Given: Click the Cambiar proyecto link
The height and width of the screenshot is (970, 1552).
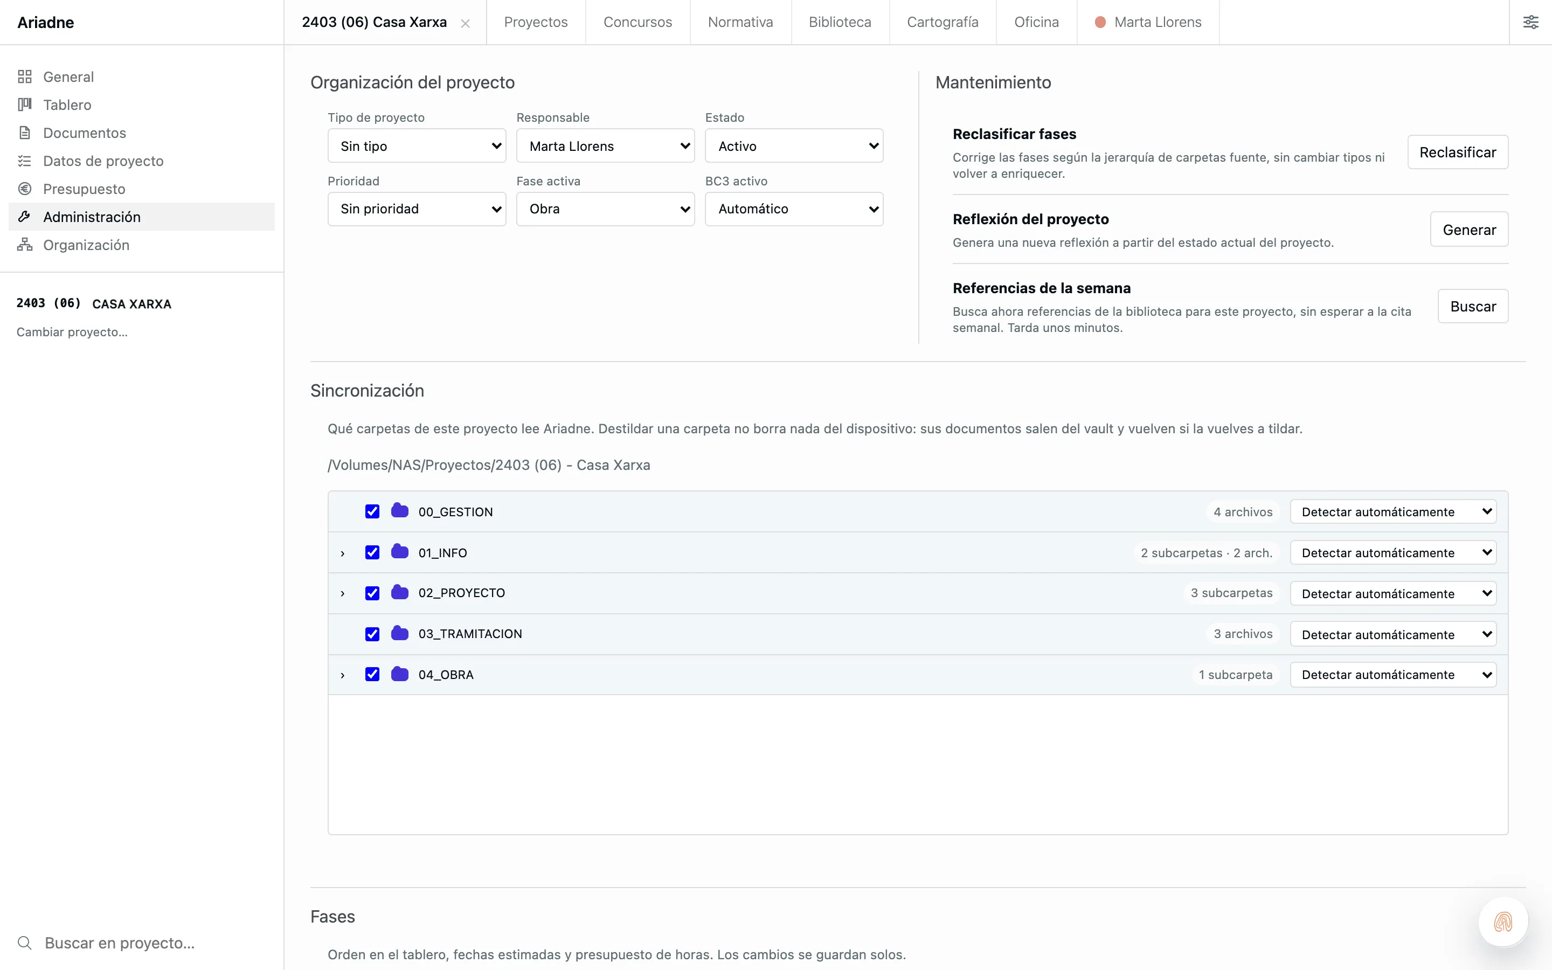Looking at the screenshot, I should click(72, 331).
